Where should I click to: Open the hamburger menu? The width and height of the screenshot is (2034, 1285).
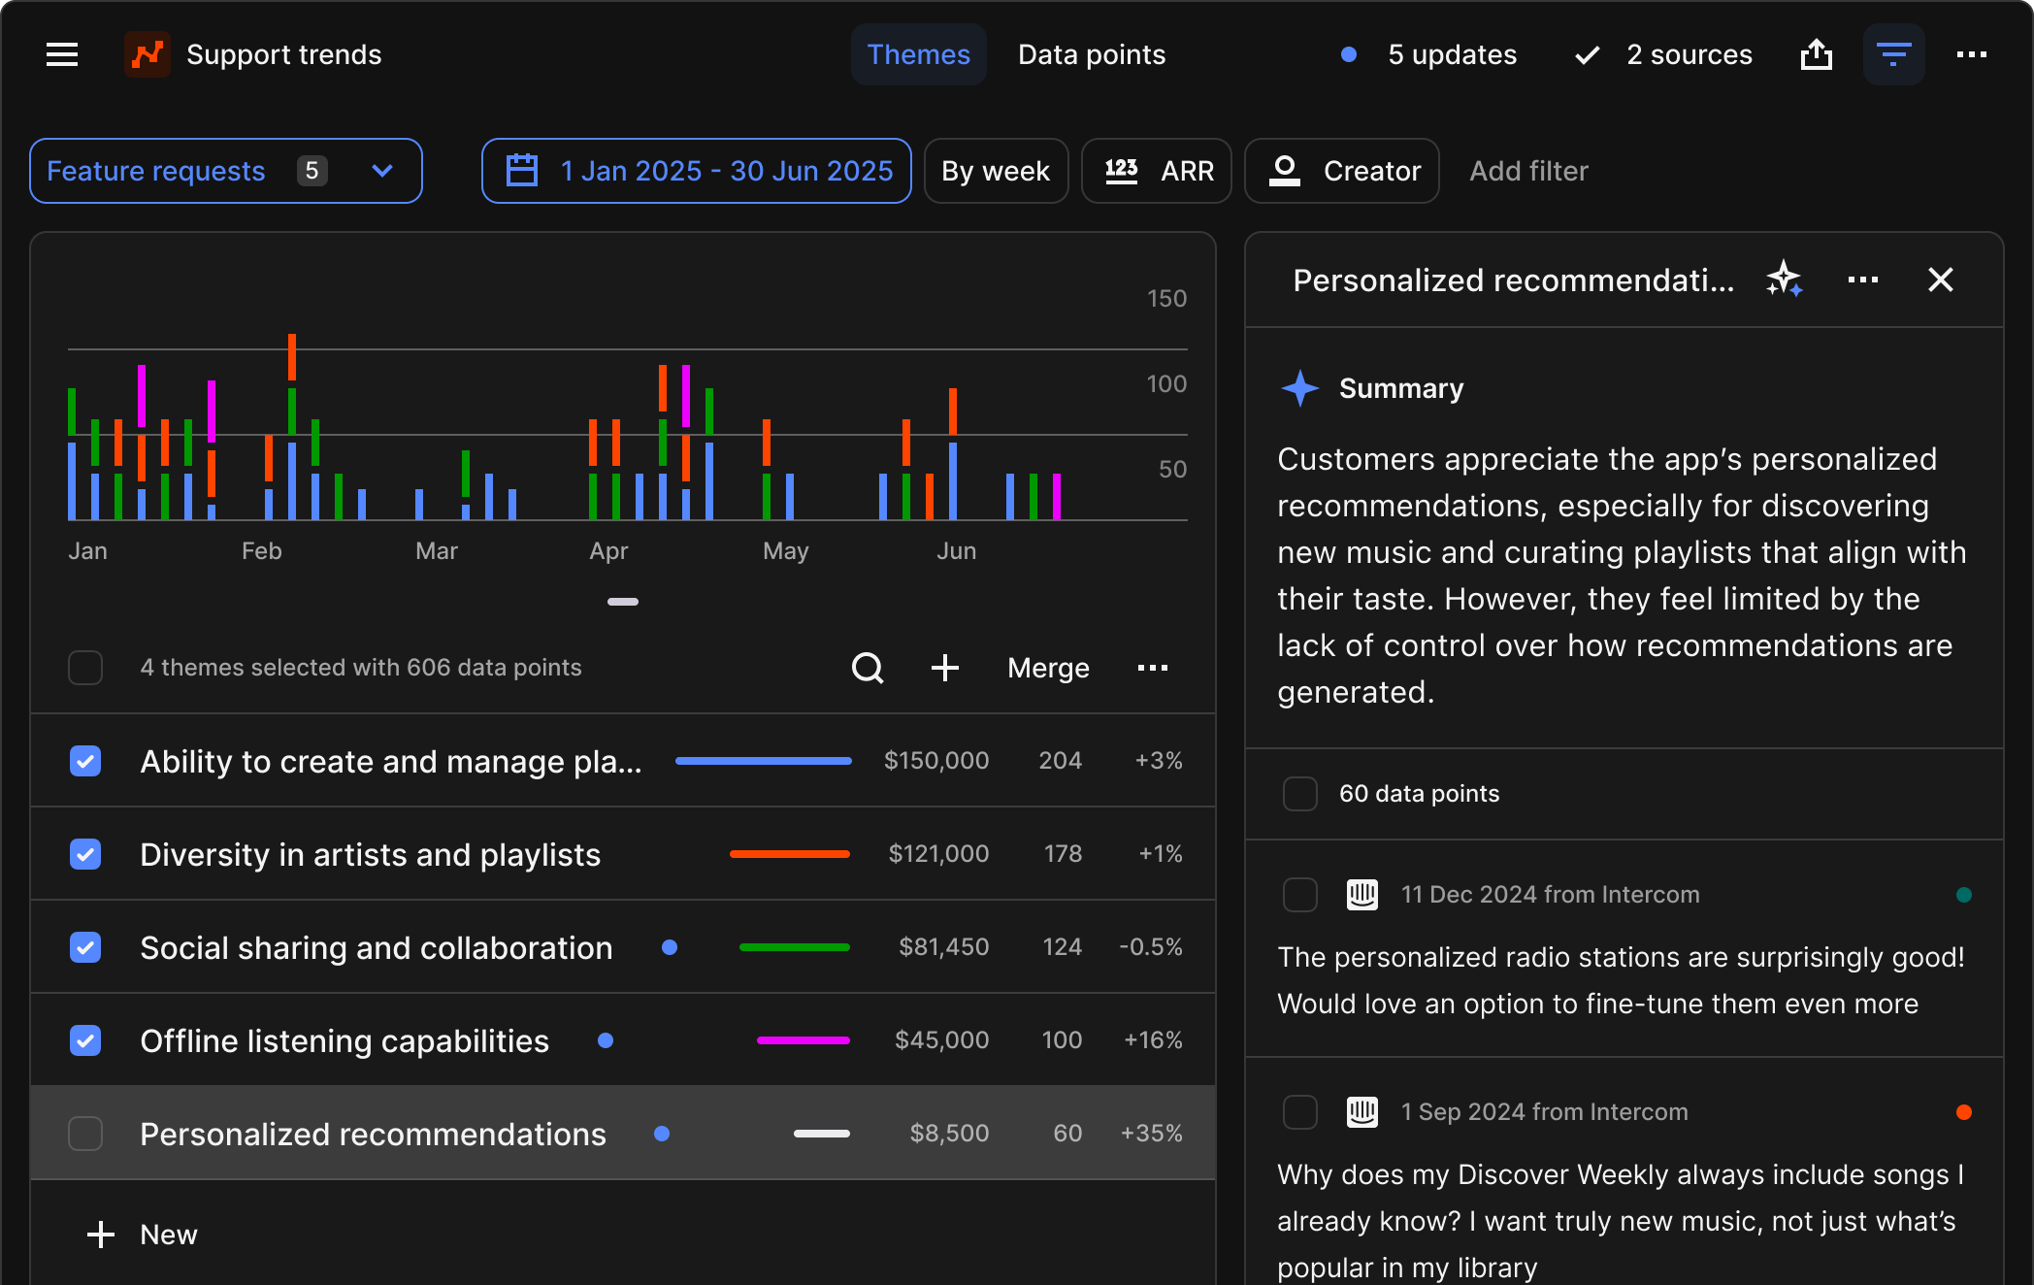[x=62, y=54]
